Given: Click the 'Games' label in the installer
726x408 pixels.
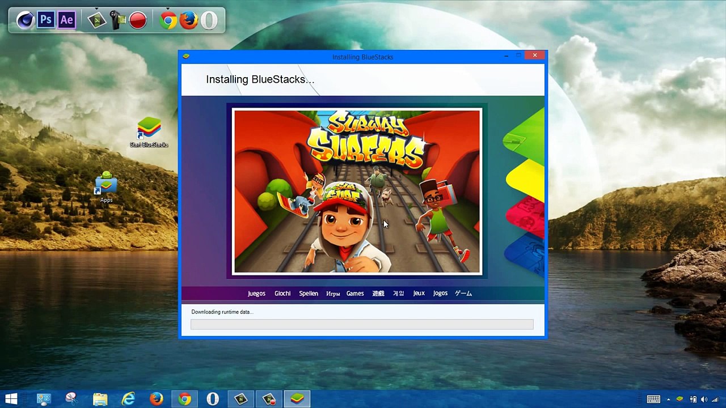Looking at the screenshot, I should pyautogui.click(x=355, y=294).
